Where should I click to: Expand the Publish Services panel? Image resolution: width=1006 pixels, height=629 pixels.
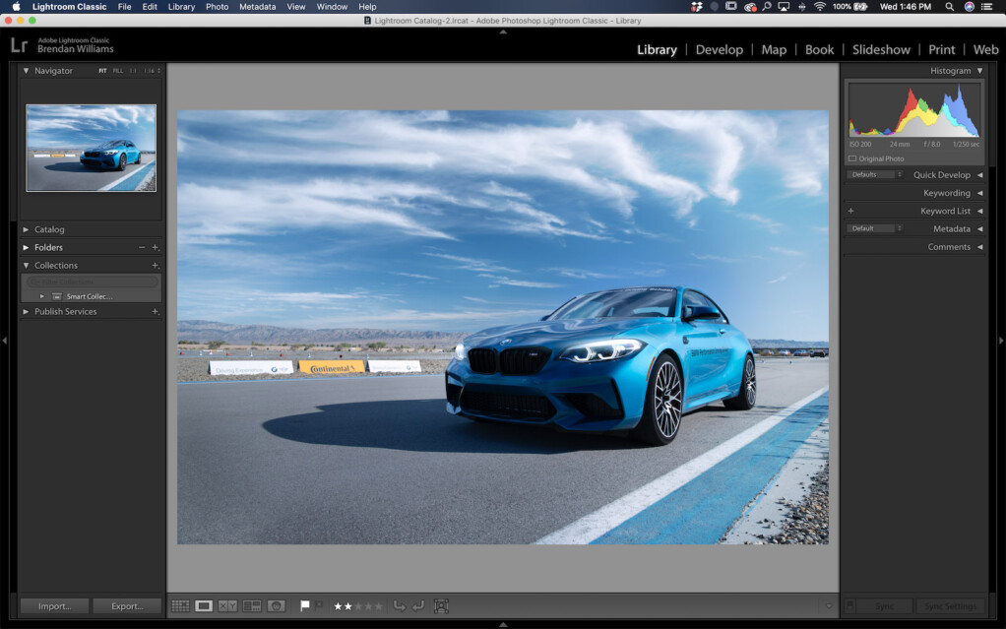click(x=27, y=311)
